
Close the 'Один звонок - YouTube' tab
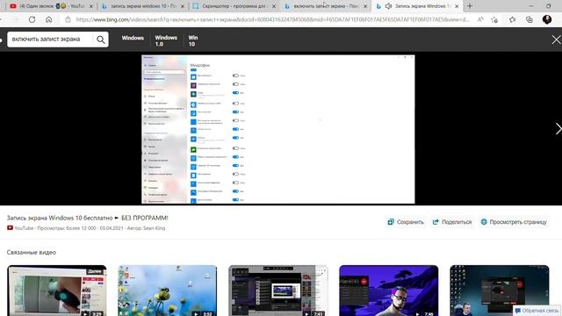pos(91,6)
